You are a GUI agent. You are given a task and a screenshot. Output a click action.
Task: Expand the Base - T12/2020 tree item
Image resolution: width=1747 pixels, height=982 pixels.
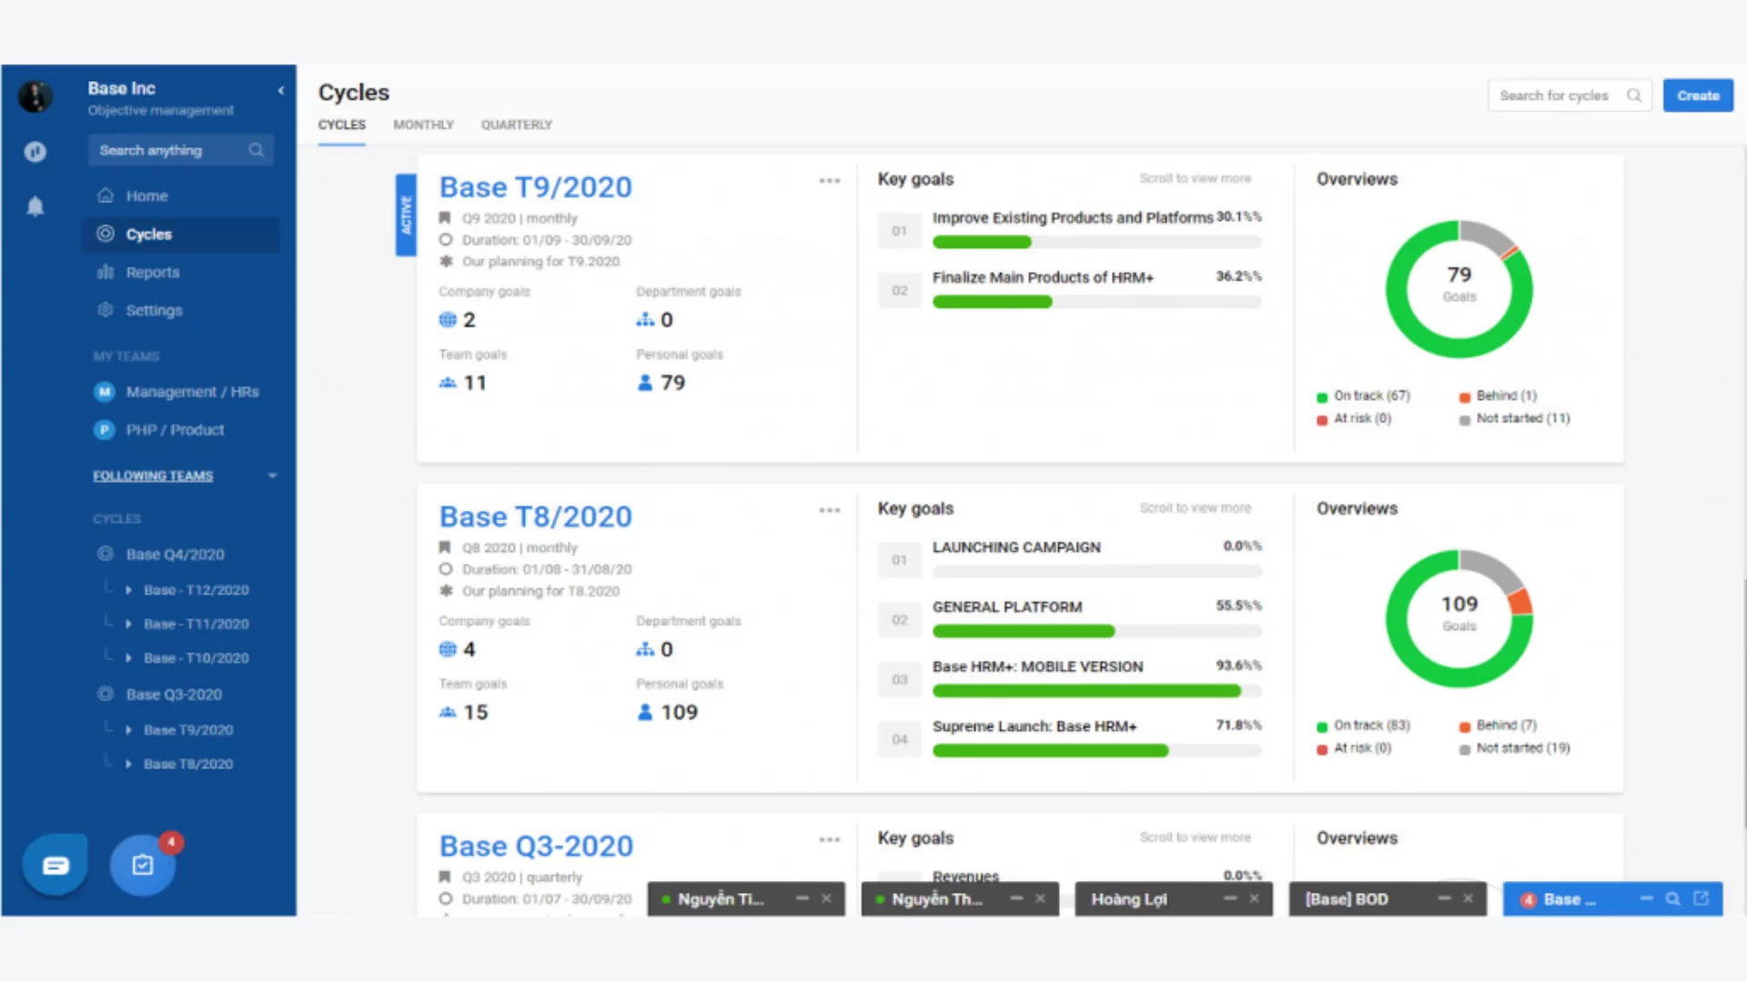click(x=128, y=590)
